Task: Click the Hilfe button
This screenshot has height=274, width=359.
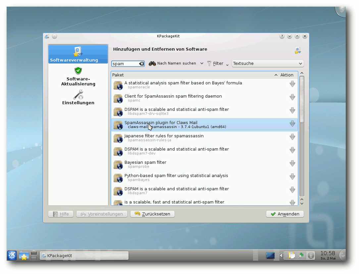Action: click(x=61, y=214)
